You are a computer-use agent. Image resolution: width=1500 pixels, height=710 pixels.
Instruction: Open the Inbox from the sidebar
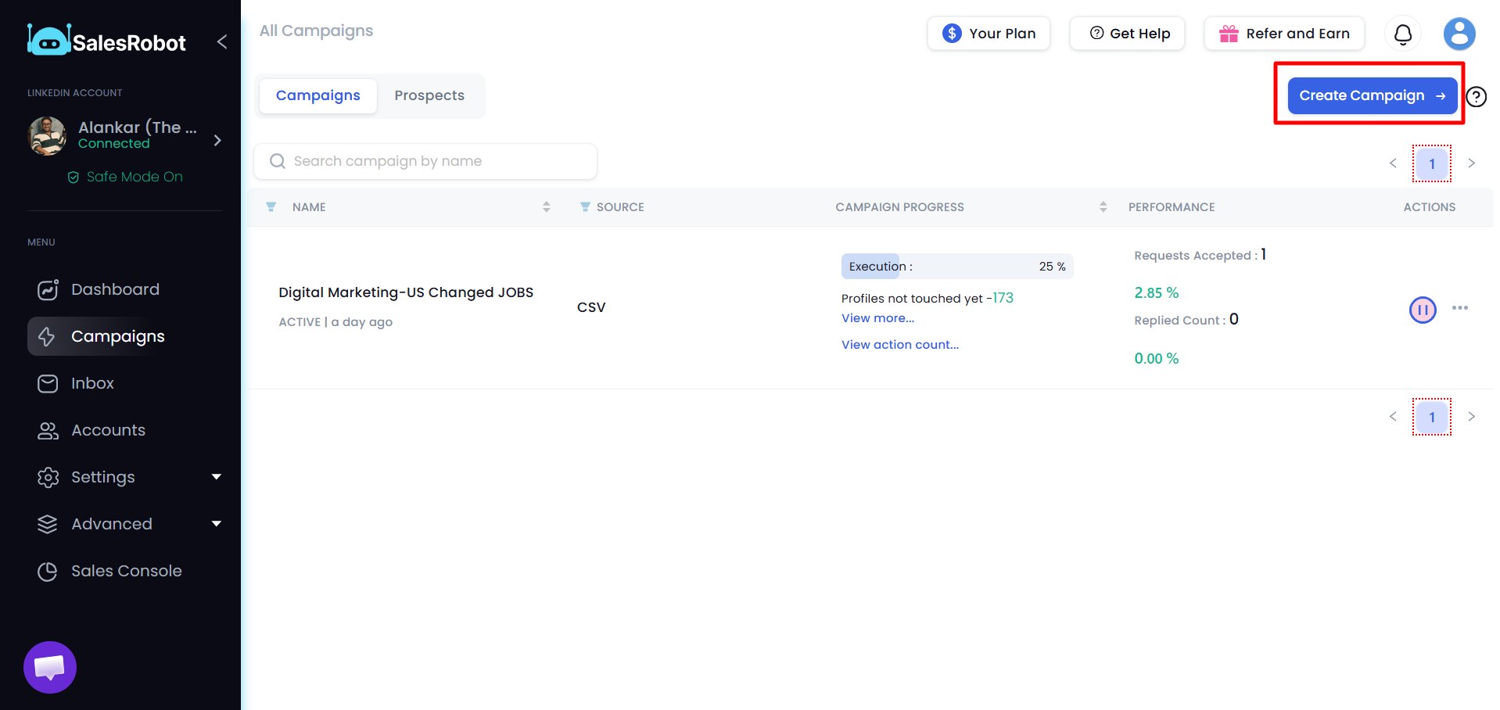(x=92, y=383)
